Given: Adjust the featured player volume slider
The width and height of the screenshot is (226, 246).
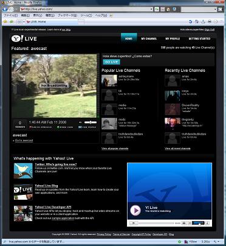Looking at the screenshot, I should tap(91, 122).
